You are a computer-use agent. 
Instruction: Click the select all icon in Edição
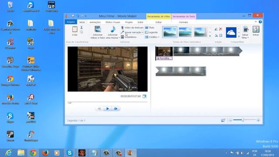221,35
